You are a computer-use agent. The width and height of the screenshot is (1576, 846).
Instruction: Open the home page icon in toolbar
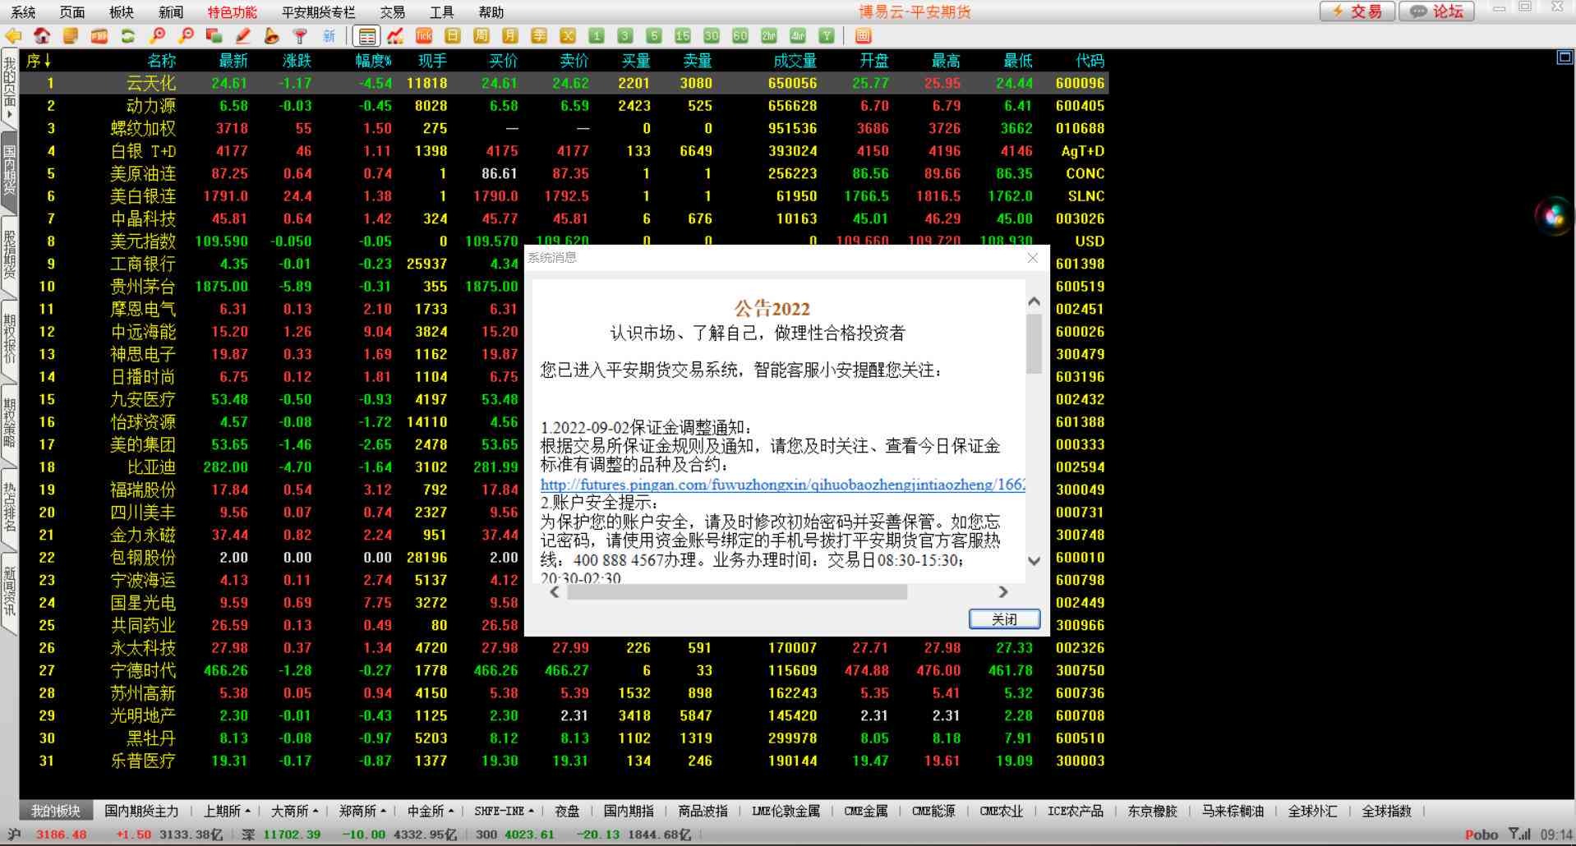click(x=42, y=36)
